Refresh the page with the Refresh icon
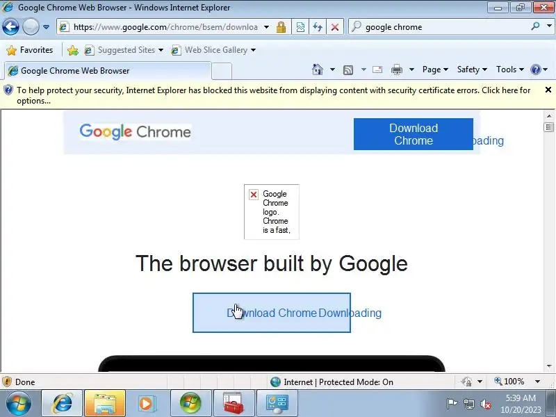The height and width of the screenshot is (417, 556). click(x=318, y=27)
